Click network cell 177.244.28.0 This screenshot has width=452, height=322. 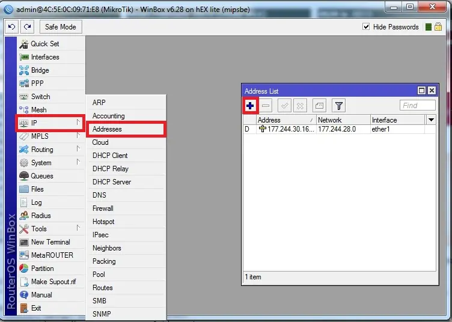click(x=343, y=129)
